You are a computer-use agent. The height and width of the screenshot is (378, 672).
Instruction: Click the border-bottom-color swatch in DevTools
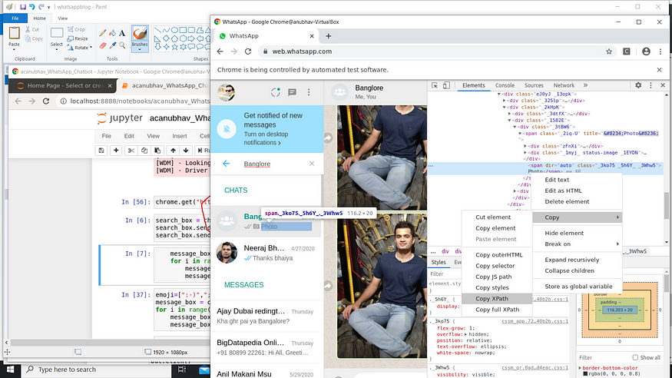[x=585, y=373]
